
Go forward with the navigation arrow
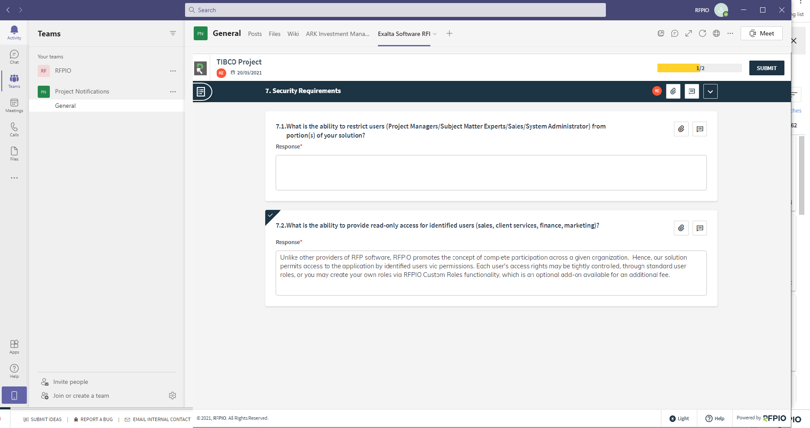(x=20, y=10)
